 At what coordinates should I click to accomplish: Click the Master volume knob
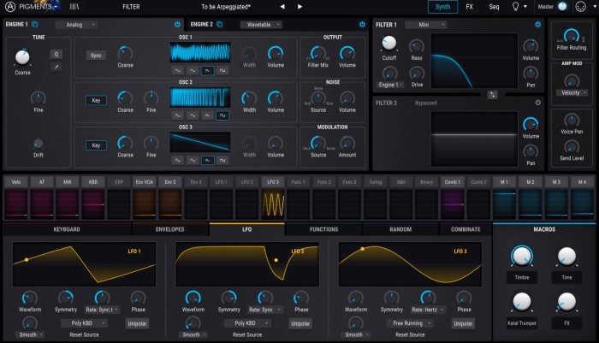(x=562, y=7)
